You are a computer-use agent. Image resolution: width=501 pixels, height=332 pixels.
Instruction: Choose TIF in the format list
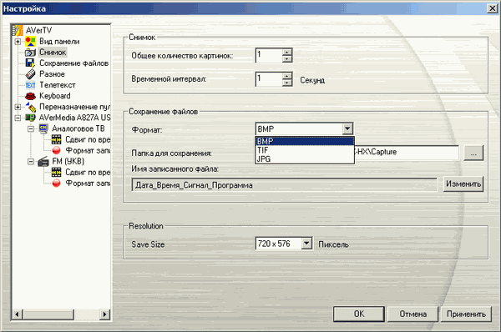[x=305, y=150]
